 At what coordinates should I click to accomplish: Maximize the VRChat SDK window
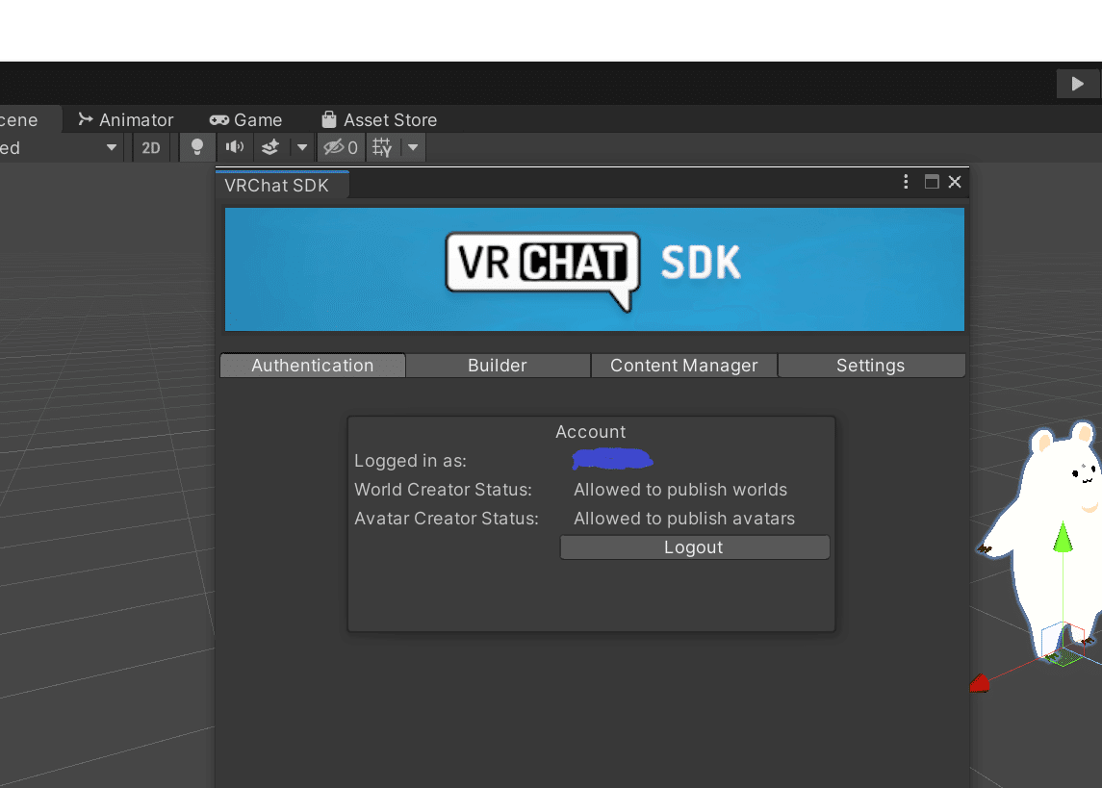pos(932,182)
